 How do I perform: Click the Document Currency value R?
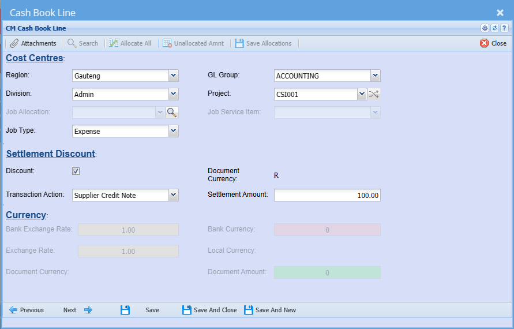click(x=276, y=175)
